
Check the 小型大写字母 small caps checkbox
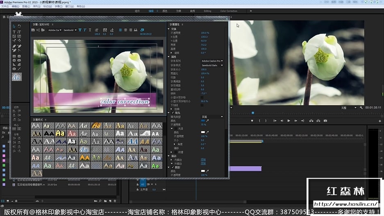pos(202,98)
